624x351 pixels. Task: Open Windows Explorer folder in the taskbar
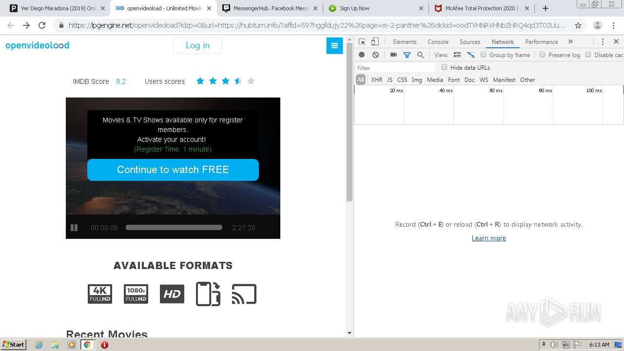point(55,345)
